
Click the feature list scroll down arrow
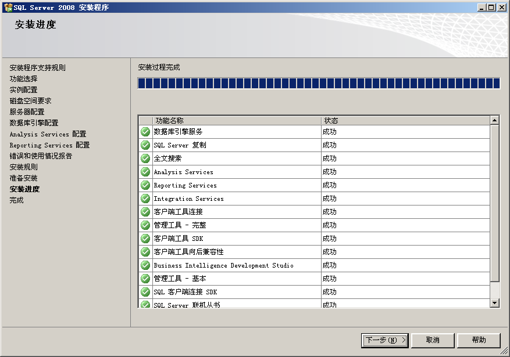(x=494, y=303)
